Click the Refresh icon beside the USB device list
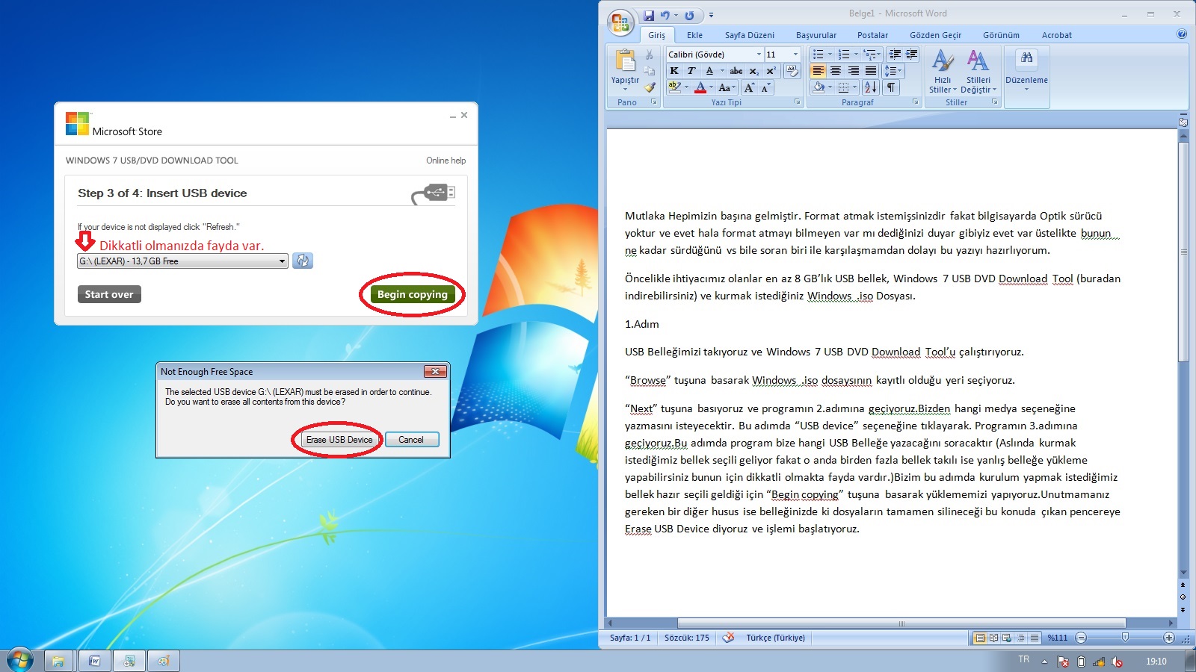Image resolution: width=1196 pixels, height=672 pixels. click(303, 261)
